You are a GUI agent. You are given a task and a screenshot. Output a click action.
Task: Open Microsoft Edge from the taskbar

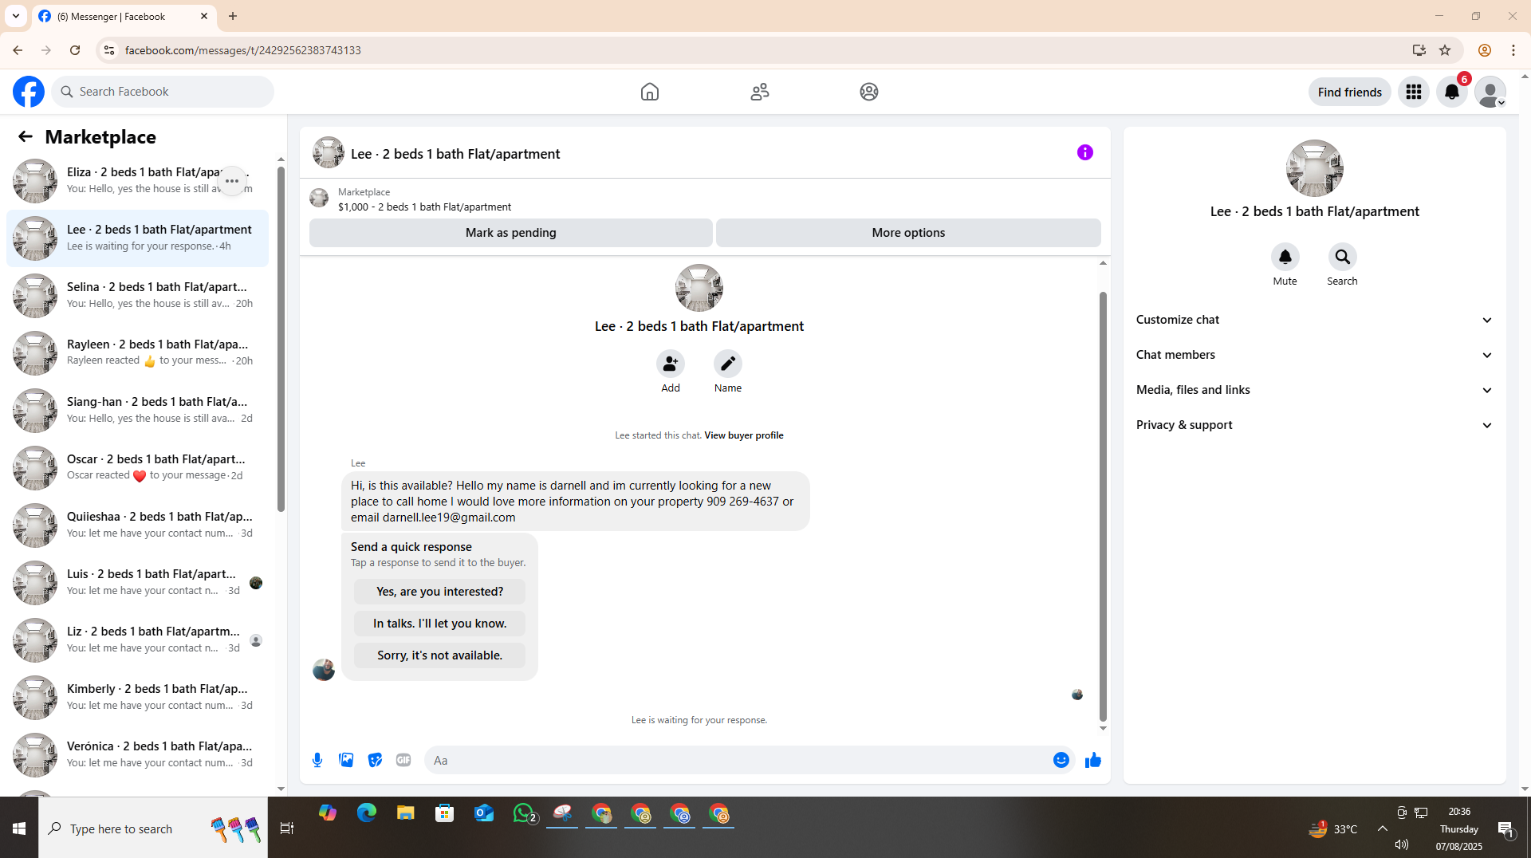pyautogui.click(x=367, y=813)
